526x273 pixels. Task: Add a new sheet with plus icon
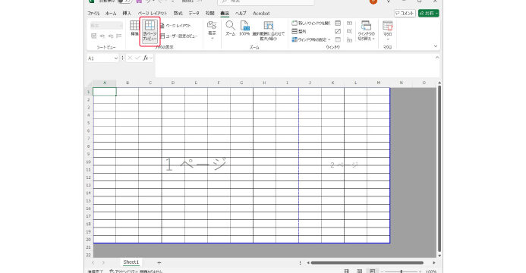pyautogui.click(x=159, y=263)
